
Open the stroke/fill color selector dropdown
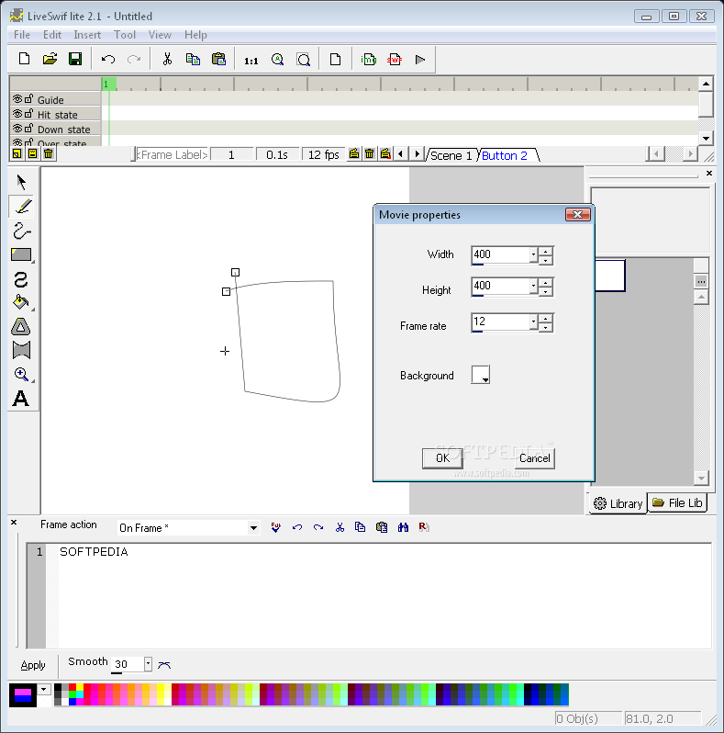(44, 689)
